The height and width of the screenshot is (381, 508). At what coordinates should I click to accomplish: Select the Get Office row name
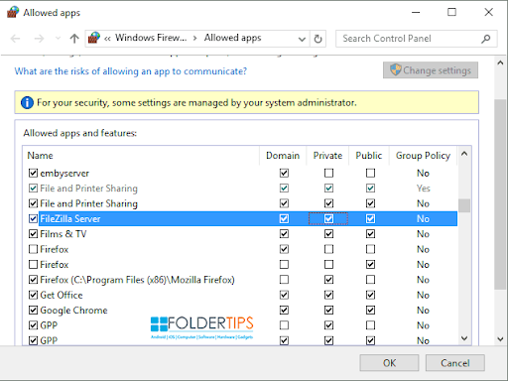click(x=62, y=295)
